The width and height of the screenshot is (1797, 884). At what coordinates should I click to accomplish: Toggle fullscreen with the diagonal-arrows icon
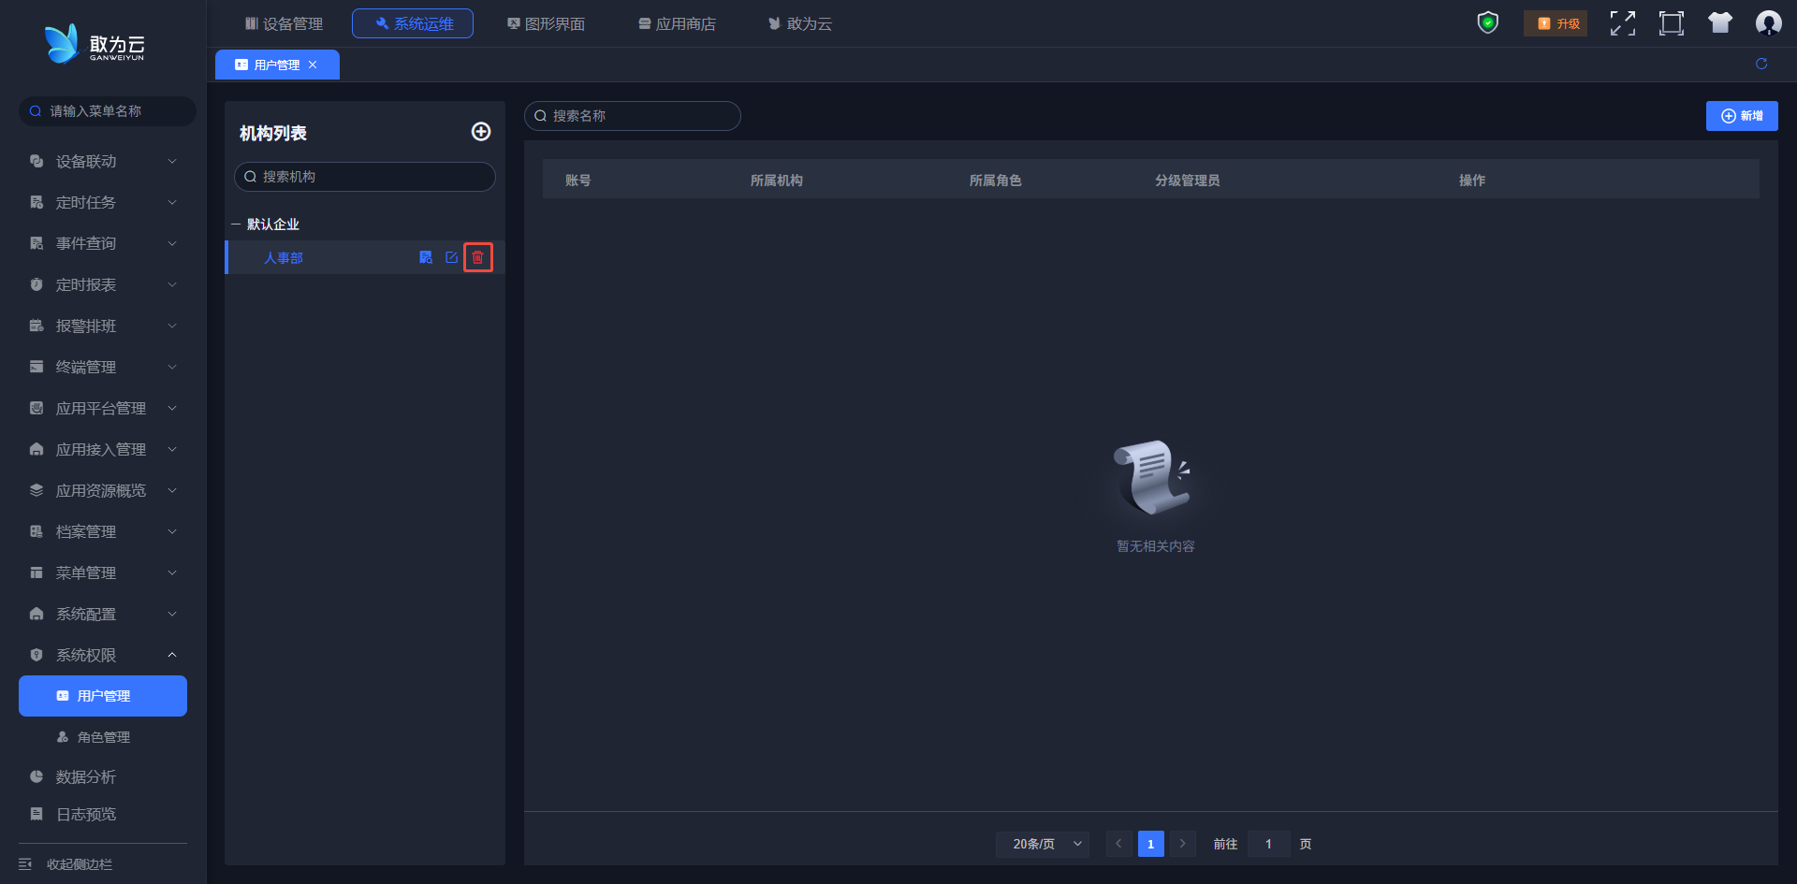(x=1623, y=23)
